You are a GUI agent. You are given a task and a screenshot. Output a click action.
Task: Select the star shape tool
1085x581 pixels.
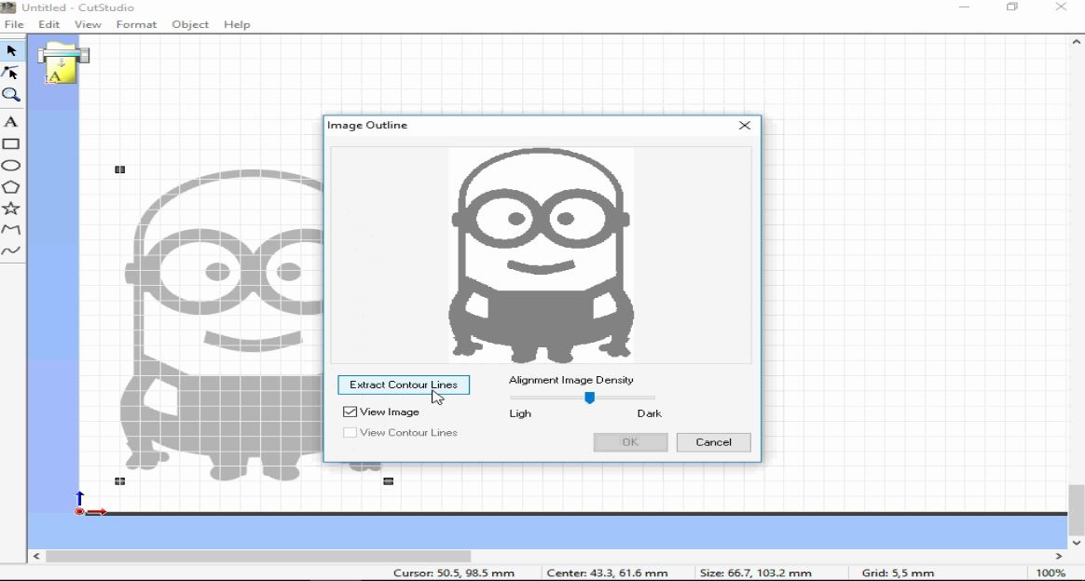point(11,208)
